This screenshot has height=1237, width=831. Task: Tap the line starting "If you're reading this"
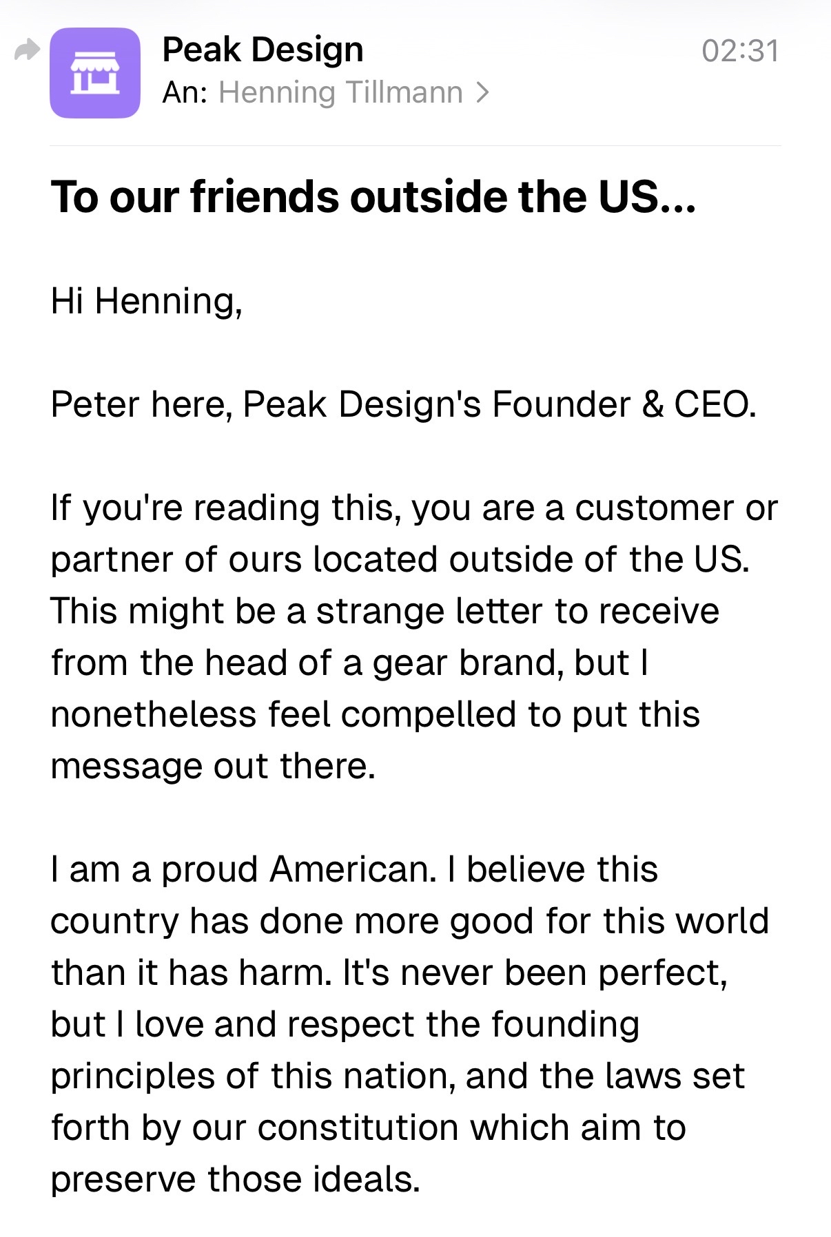pyautogui.click(x=413, y=508)
